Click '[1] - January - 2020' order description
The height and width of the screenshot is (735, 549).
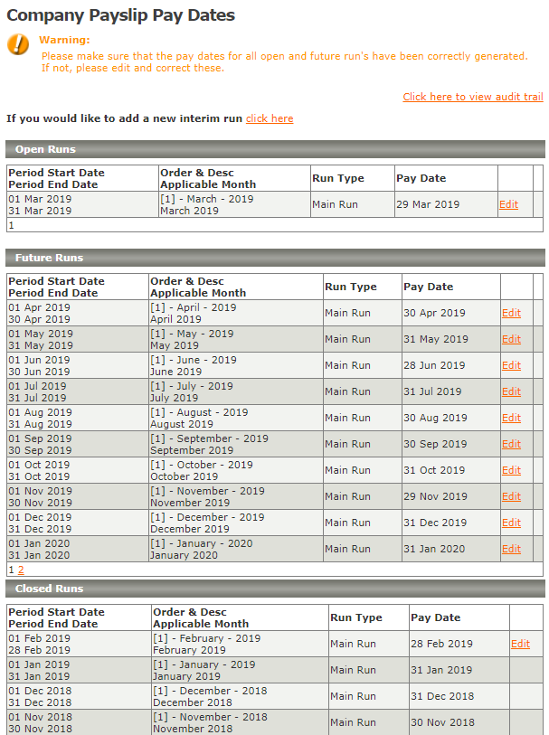(x=201, y=543)
